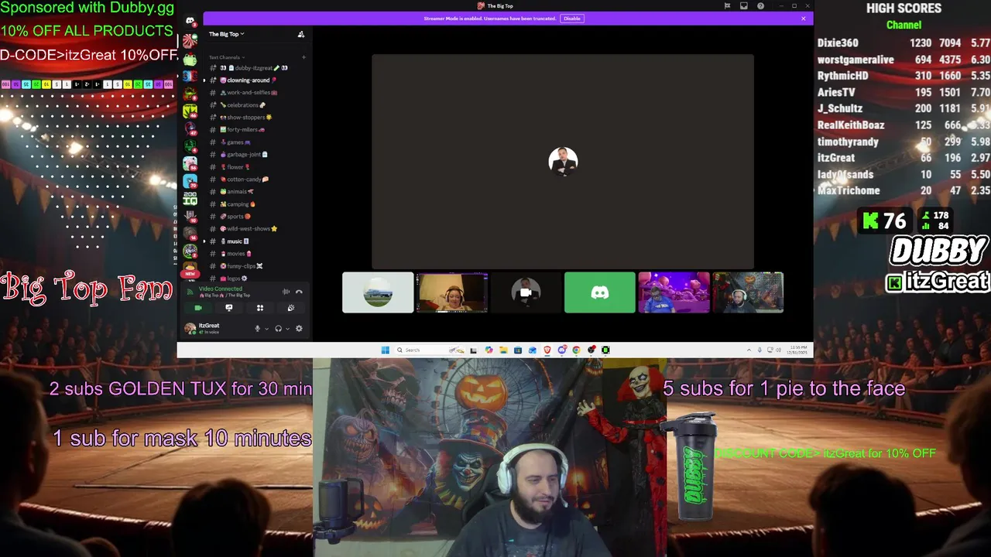Open the Discord help question mark icon

coord(760,6)
